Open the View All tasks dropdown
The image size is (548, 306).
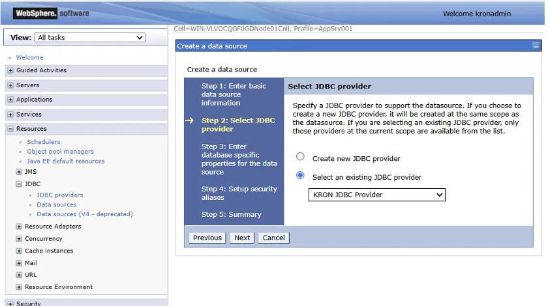click(x=90, y=38)
